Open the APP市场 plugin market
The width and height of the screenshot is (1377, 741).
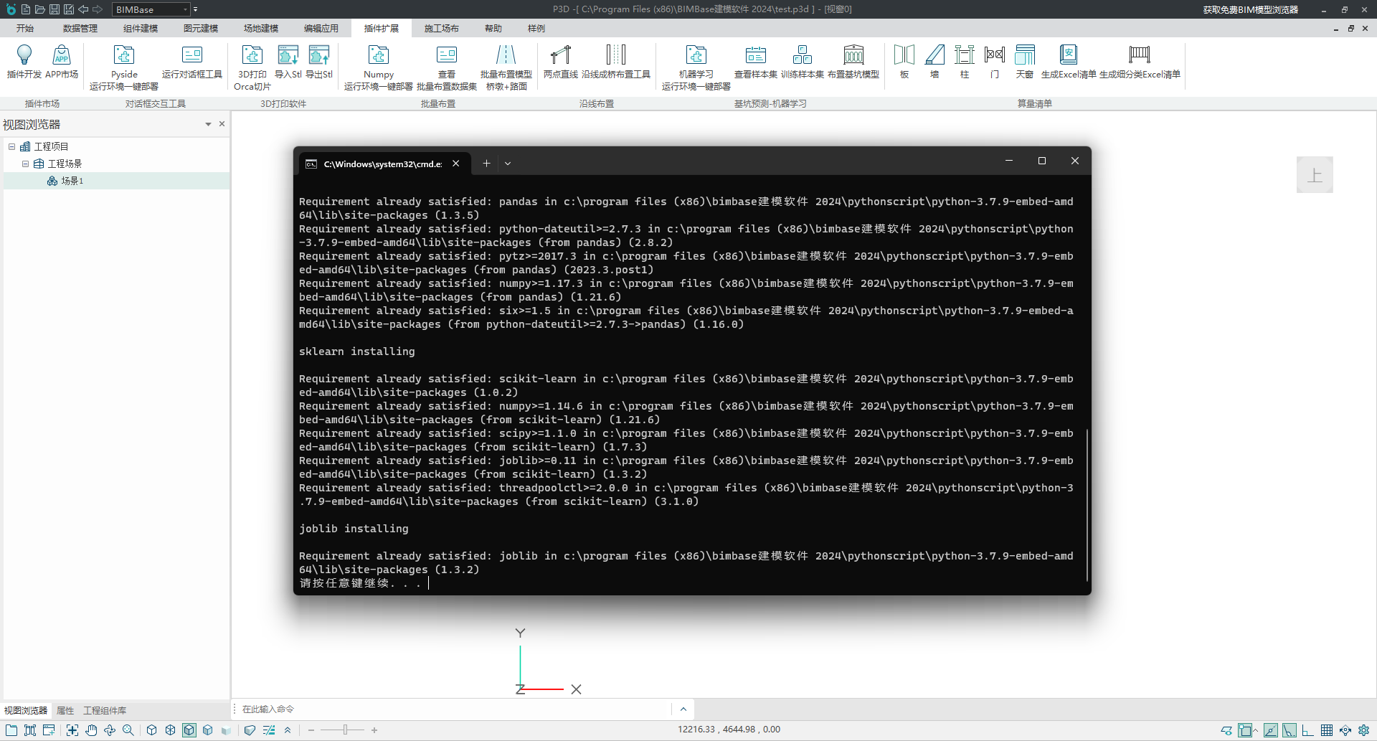62,61
